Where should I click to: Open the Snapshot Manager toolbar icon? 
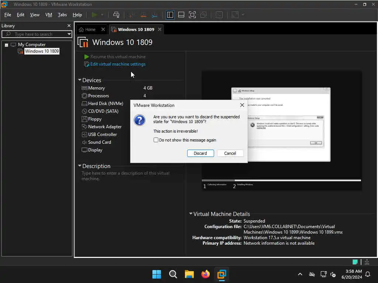(x=154, y=15)
